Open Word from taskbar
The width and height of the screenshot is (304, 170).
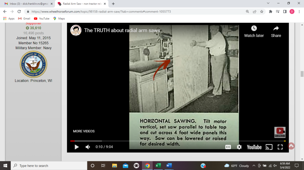click(169, 166)
